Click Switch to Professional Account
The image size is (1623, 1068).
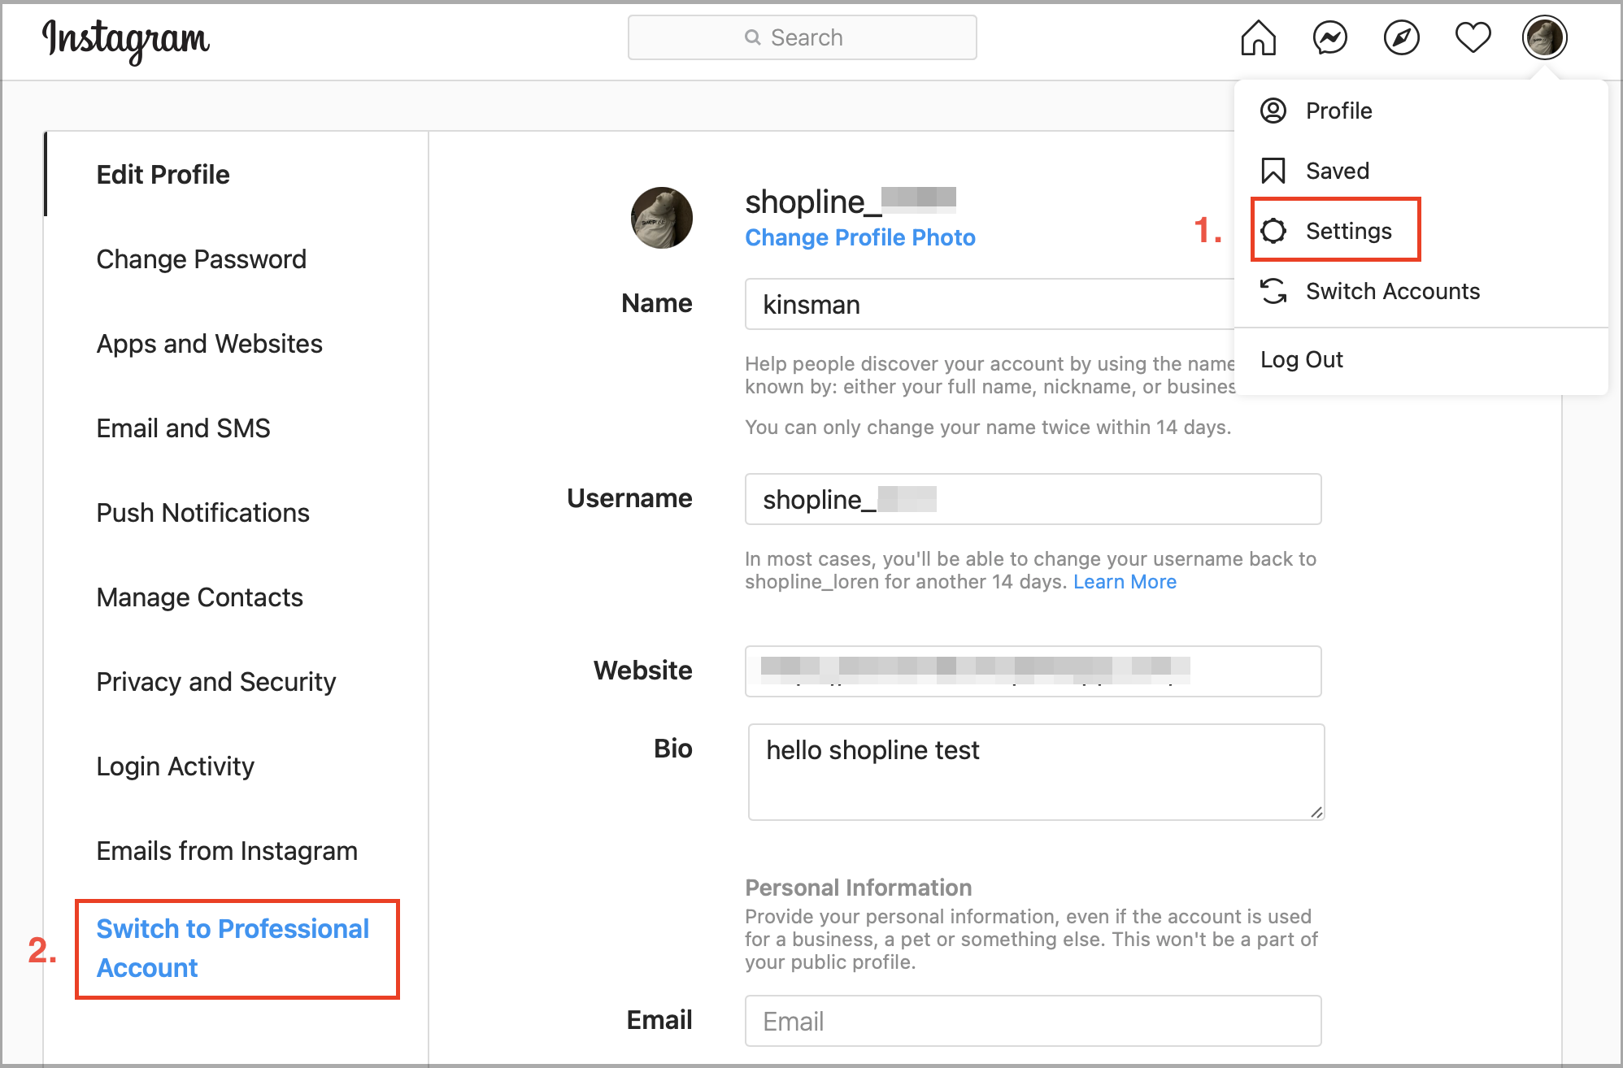tap(233, 948)
